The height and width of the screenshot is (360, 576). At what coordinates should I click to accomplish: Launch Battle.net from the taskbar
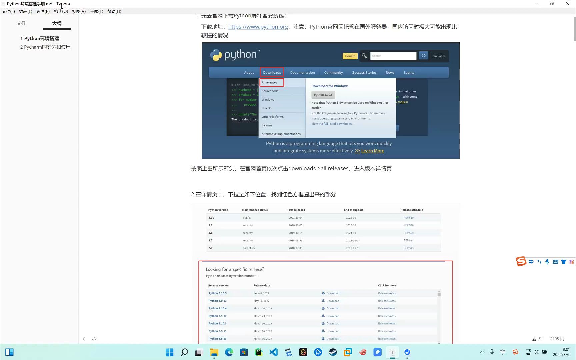point(318,352)
